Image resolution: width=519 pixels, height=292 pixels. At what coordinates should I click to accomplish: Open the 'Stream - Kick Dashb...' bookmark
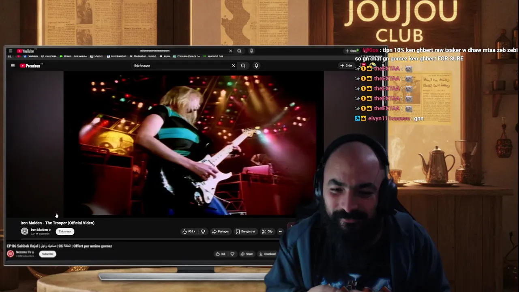coord(73,56)
